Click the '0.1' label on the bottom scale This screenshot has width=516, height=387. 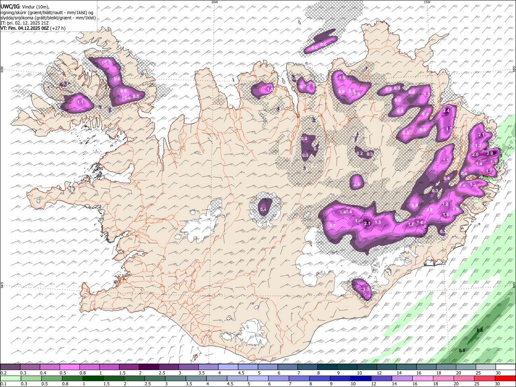tap(3, 384)
